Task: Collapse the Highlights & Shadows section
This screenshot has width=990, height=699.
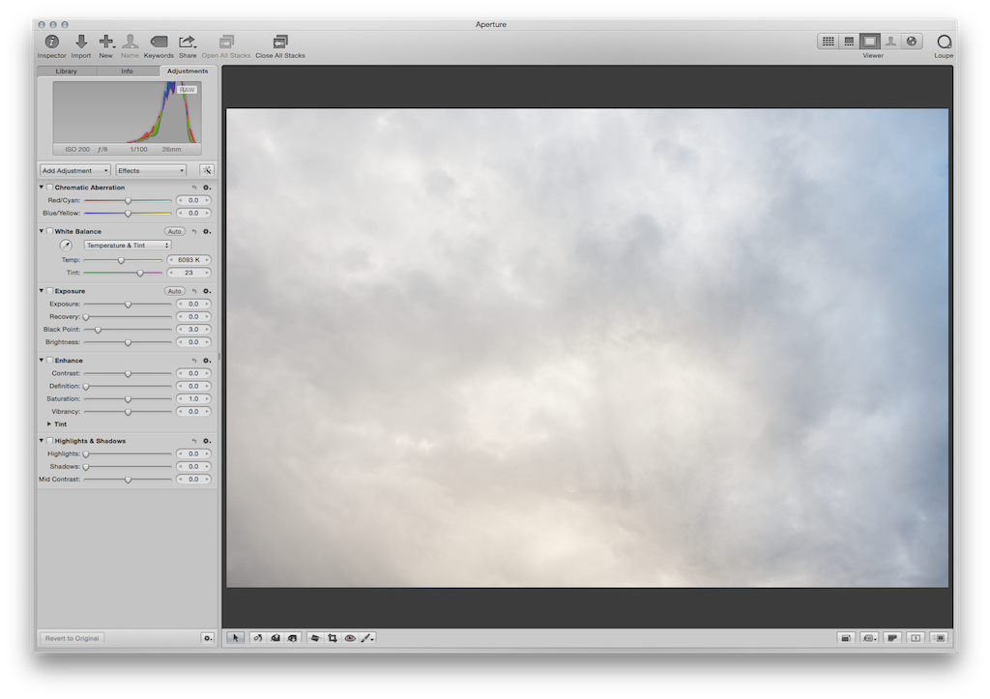Action: tap(42, 441)
